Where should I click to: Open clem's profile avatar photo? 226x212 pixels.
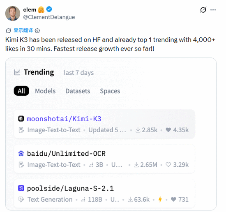pos(13,14)
